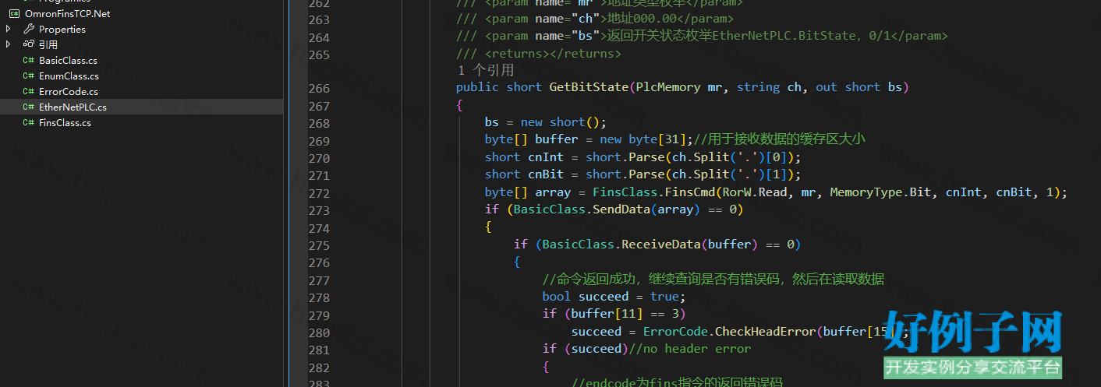Click MemoryType.Bit argument in FinsCmd call
Screen dimensions: 1101x387
click(x=880, y=192)
